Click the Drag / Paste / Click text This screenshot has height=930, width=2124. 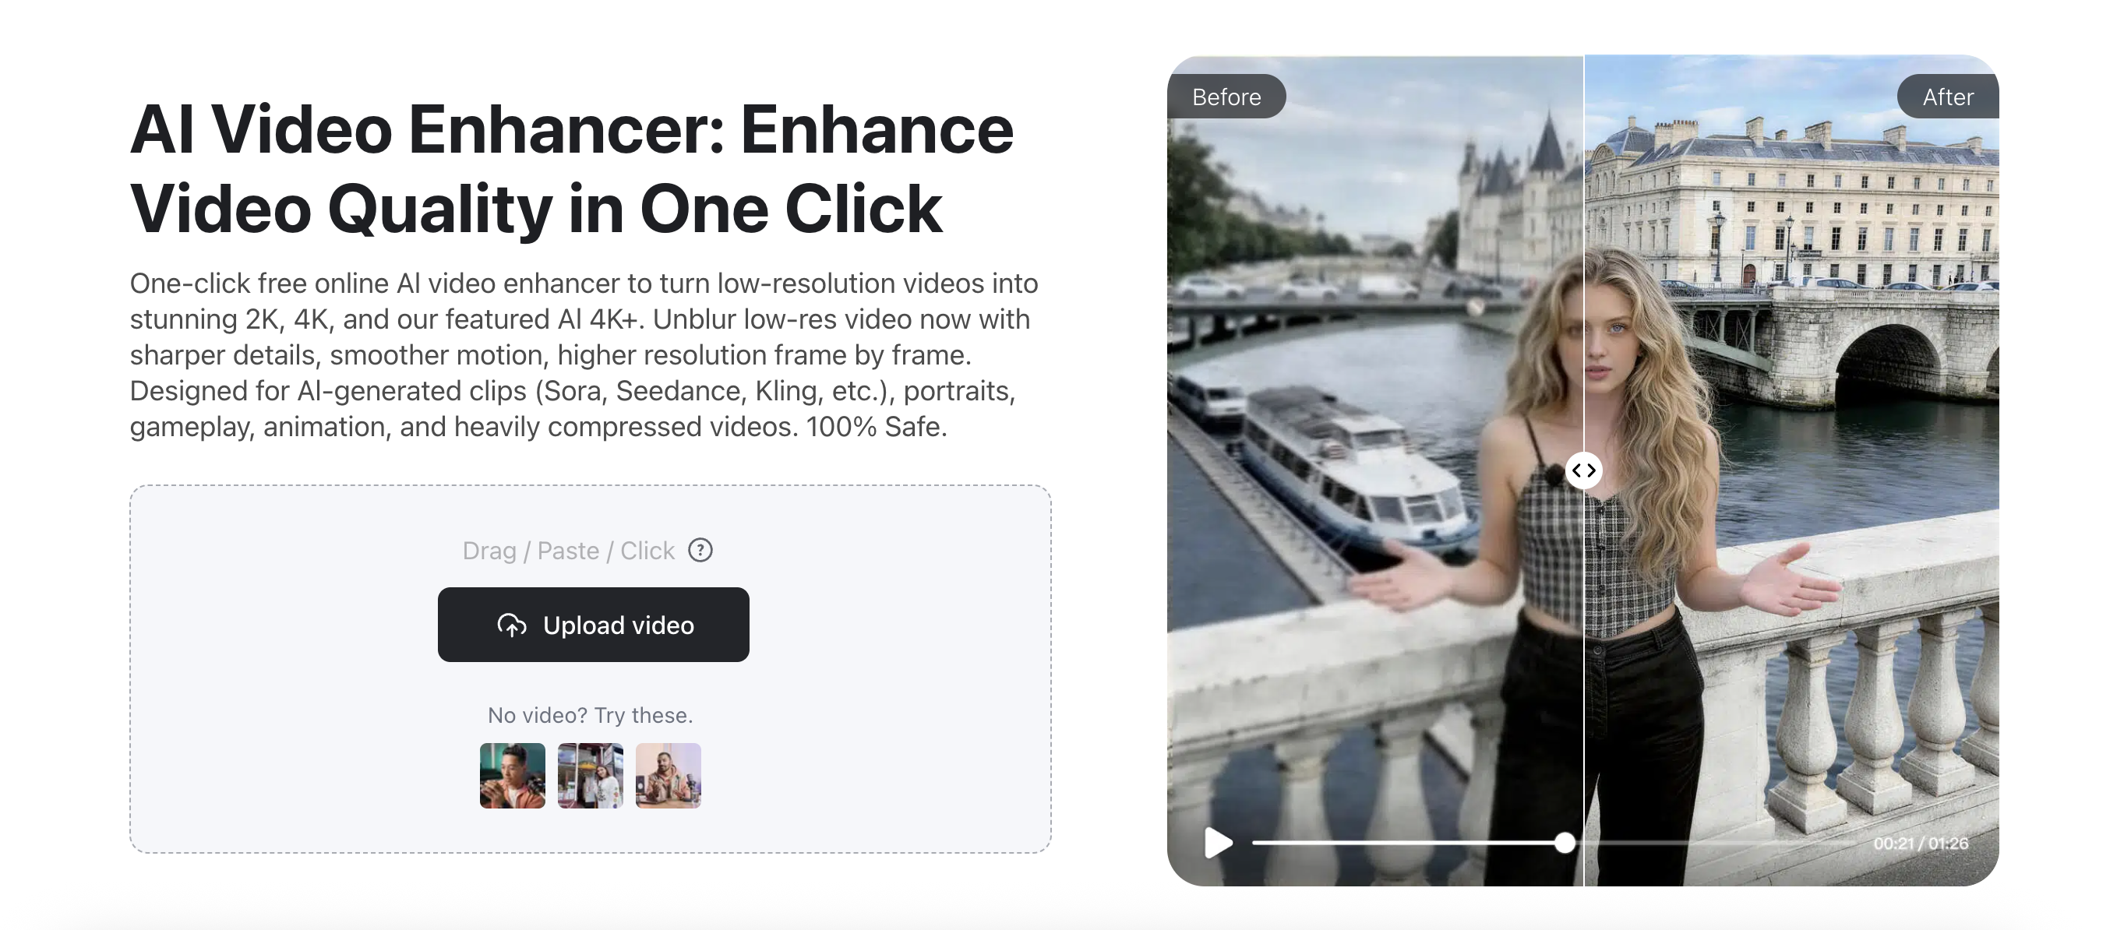(x=568, y=550)
